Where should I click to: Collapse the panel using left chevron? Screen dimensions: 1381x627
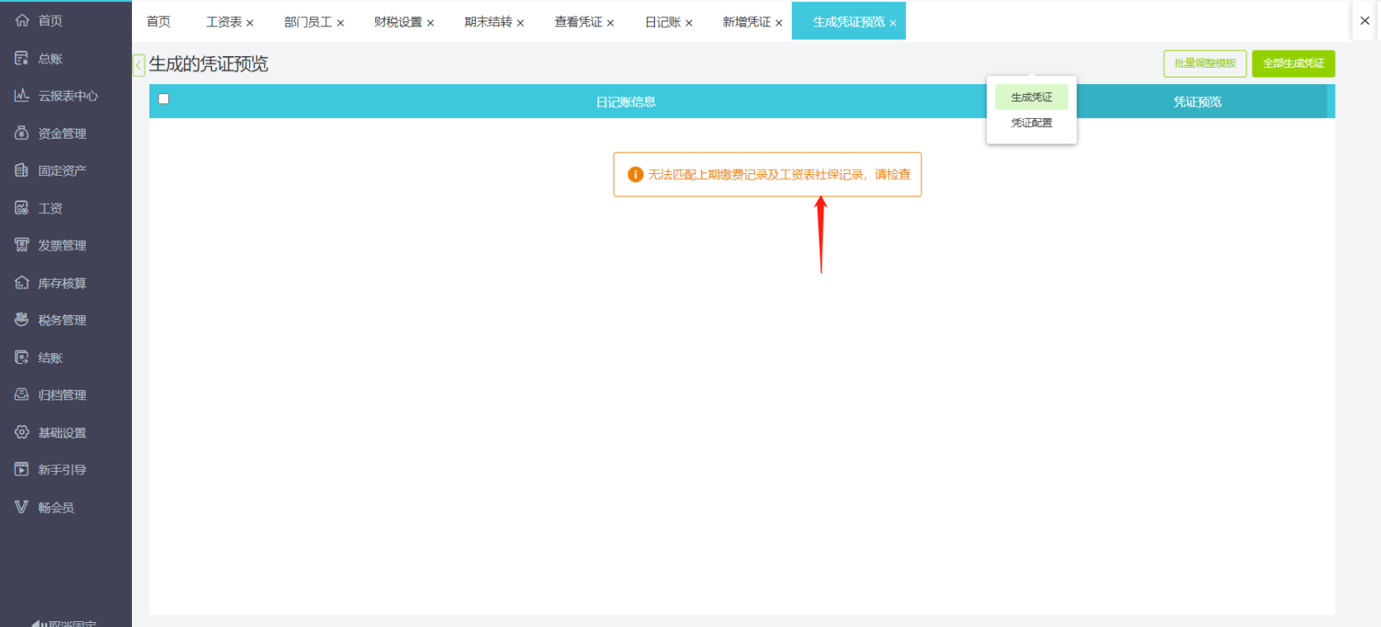coord(139,65)
